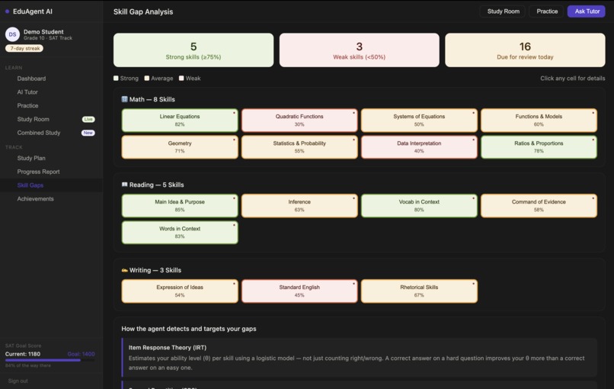The width and height of the screenshot is (614, 389).
Task: Select Combined Study in the sidebar
Action: click(x=39, y=133)
